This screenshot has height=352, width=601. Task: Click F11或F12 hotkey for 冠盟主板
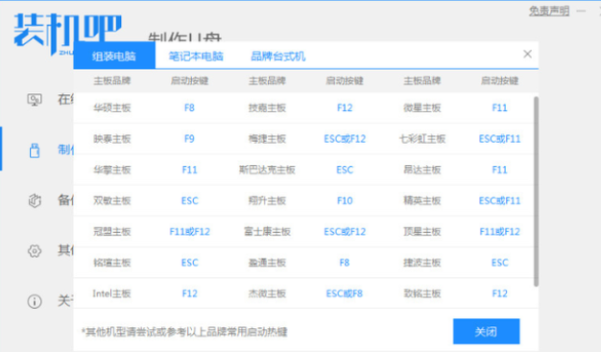(x=189, y=232)
